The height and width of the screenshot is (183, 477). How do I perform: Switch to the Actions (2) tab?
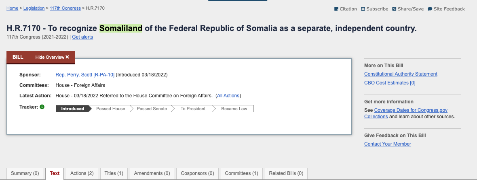(x=82, y=174)
